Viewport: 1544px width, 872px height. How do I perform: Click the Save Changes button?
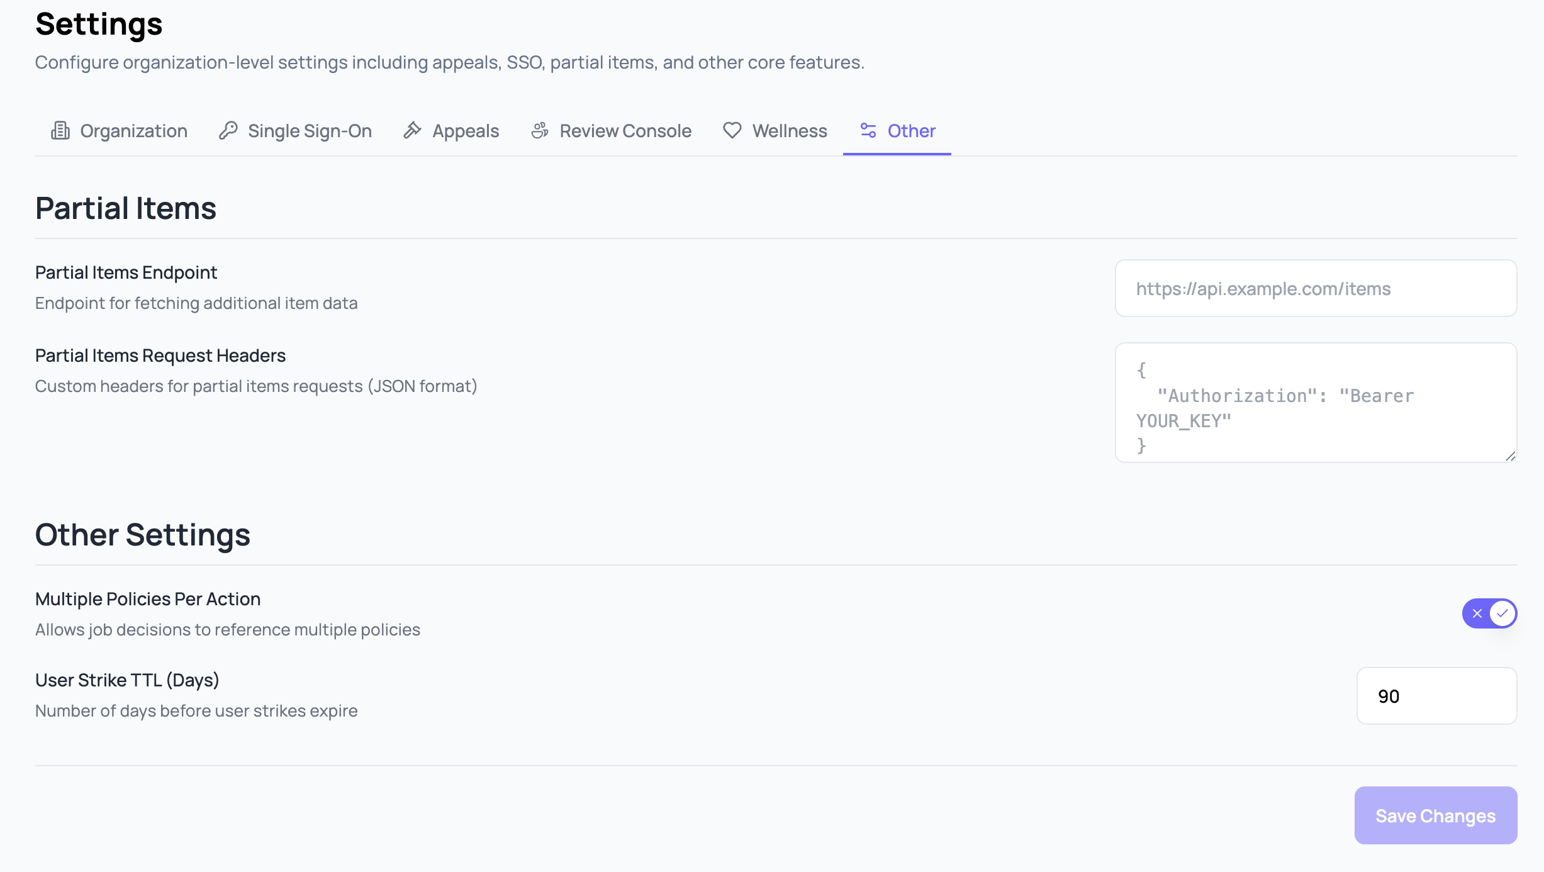click(1436, 815)
